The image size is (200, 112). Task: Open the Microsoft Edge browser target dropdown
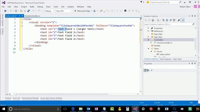coord(92,11)
